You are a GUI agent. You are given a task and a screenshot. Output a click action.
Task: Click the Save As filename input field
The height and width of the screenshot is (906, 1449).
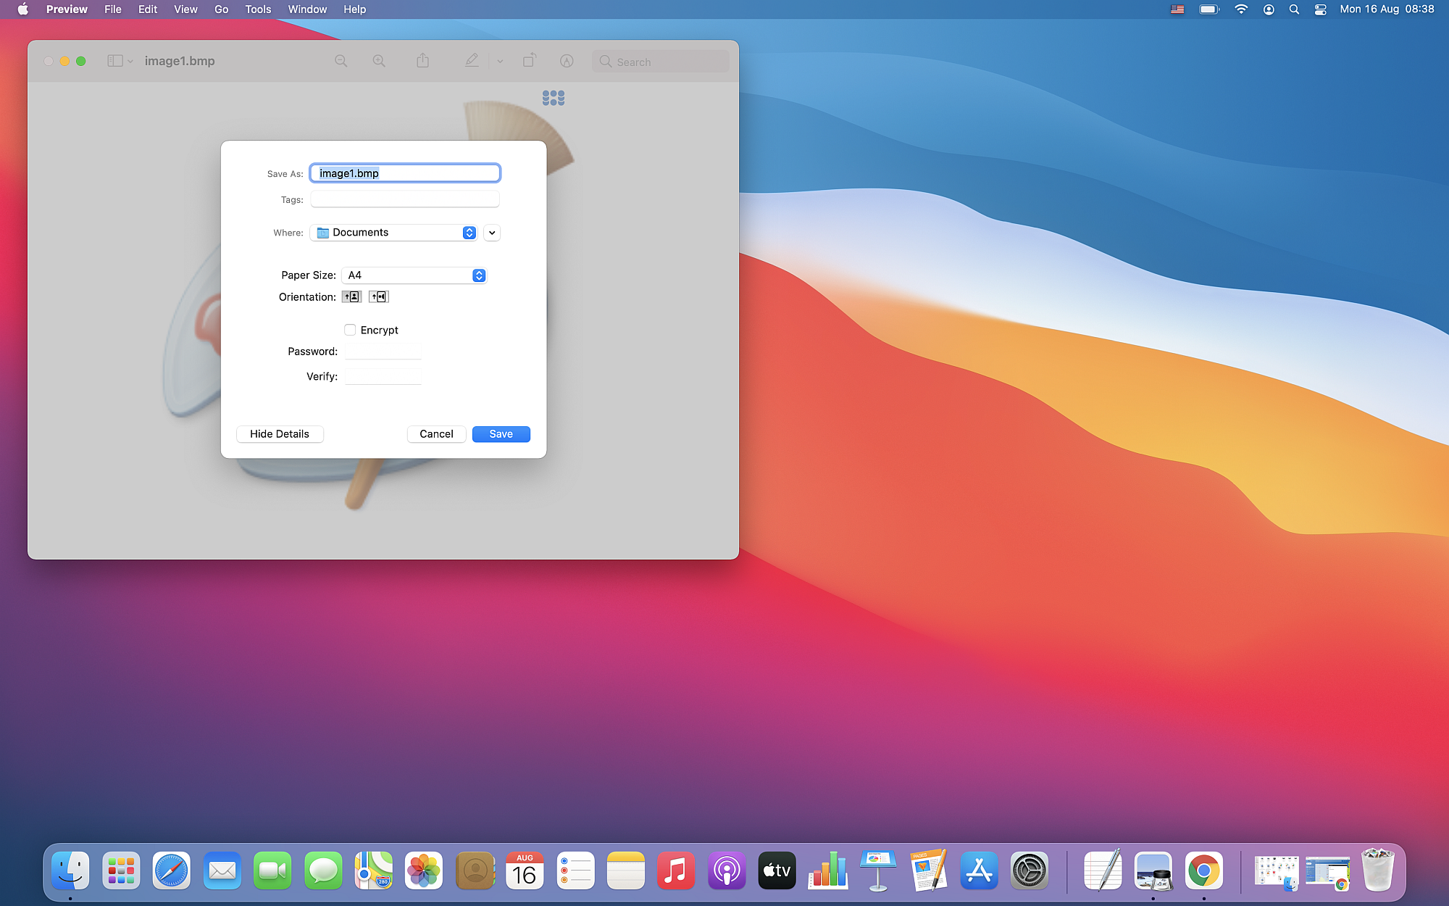(406, 173)
